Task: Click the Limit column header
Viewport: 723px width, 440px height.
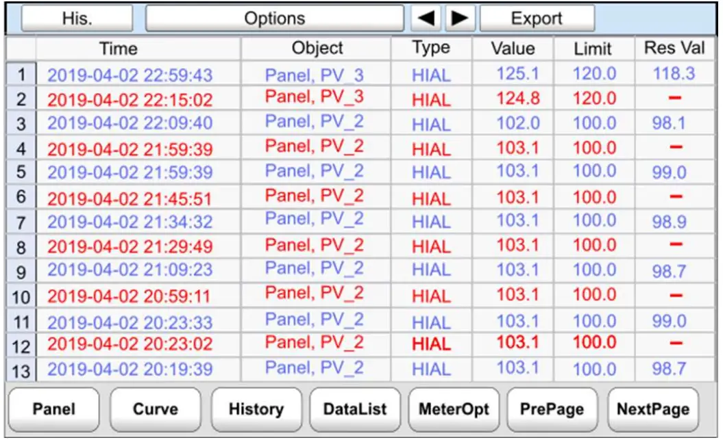Action: click(594, 49)
